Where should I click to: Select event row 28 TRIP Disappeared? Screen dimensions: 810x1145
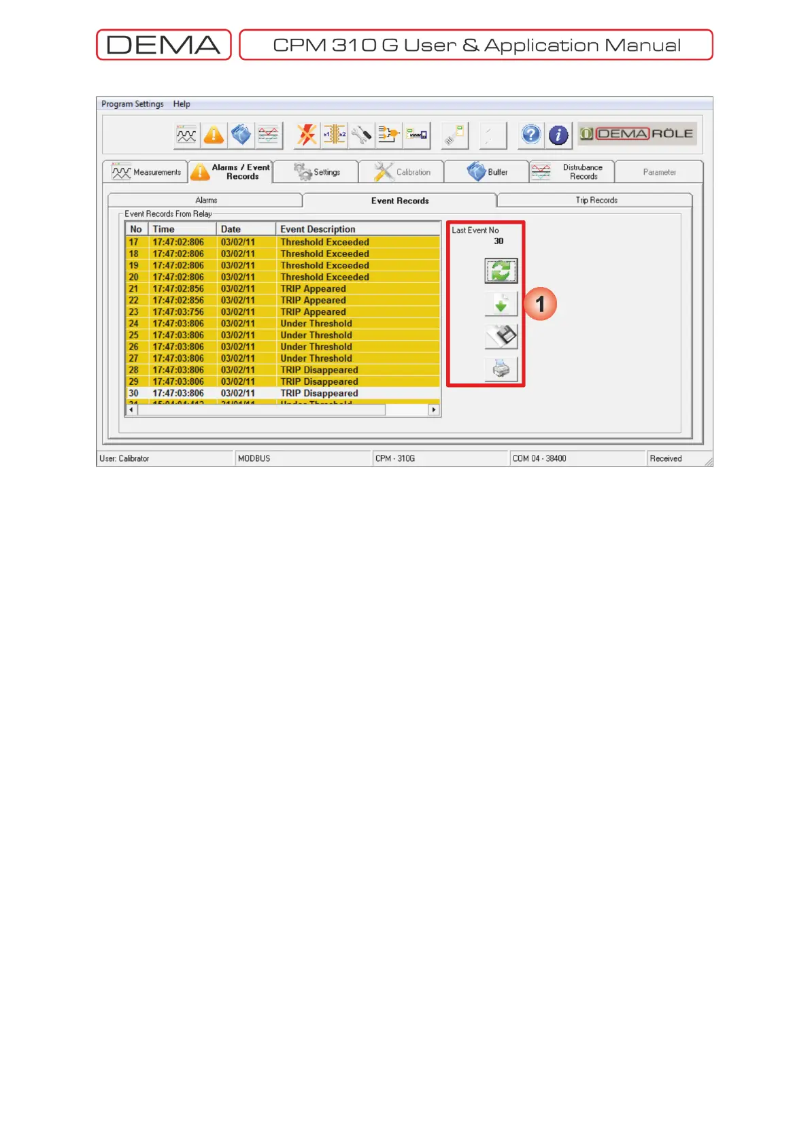[283, 370]
